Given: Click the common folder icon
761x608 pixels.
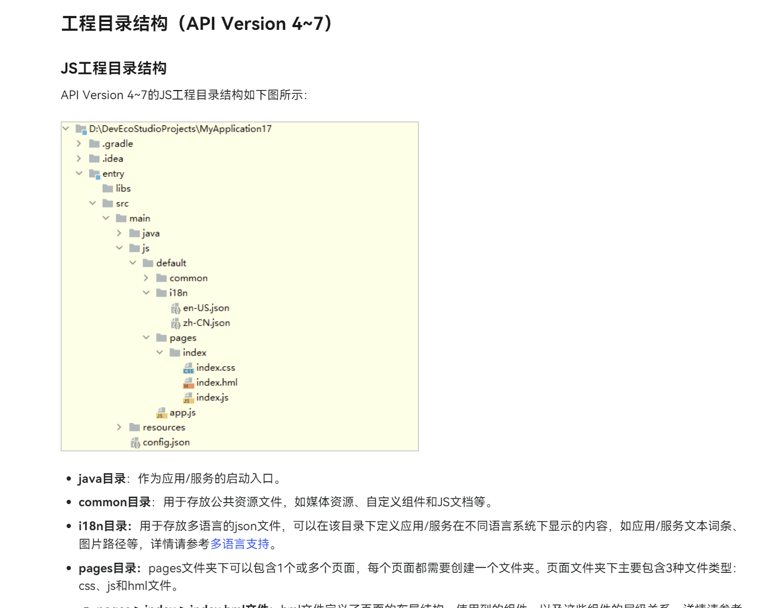Looking at the screenshot, I should [x=161, y=278].
